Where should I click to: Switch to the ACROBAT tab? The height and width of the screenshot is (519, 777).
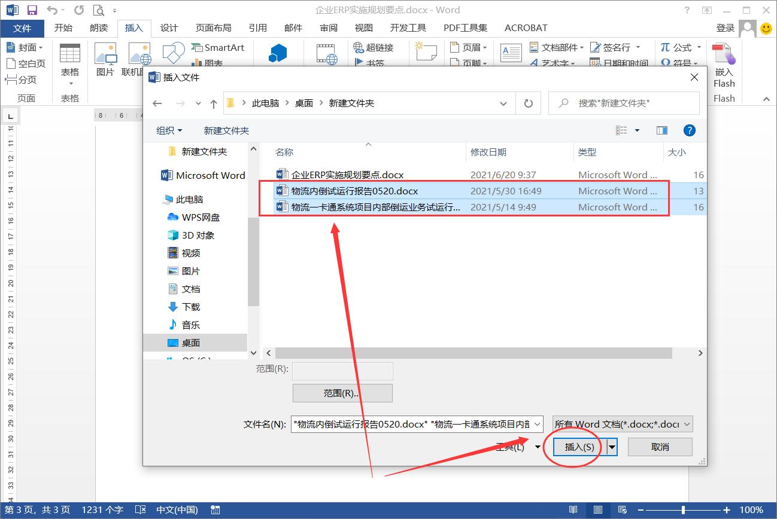point(526,28)
